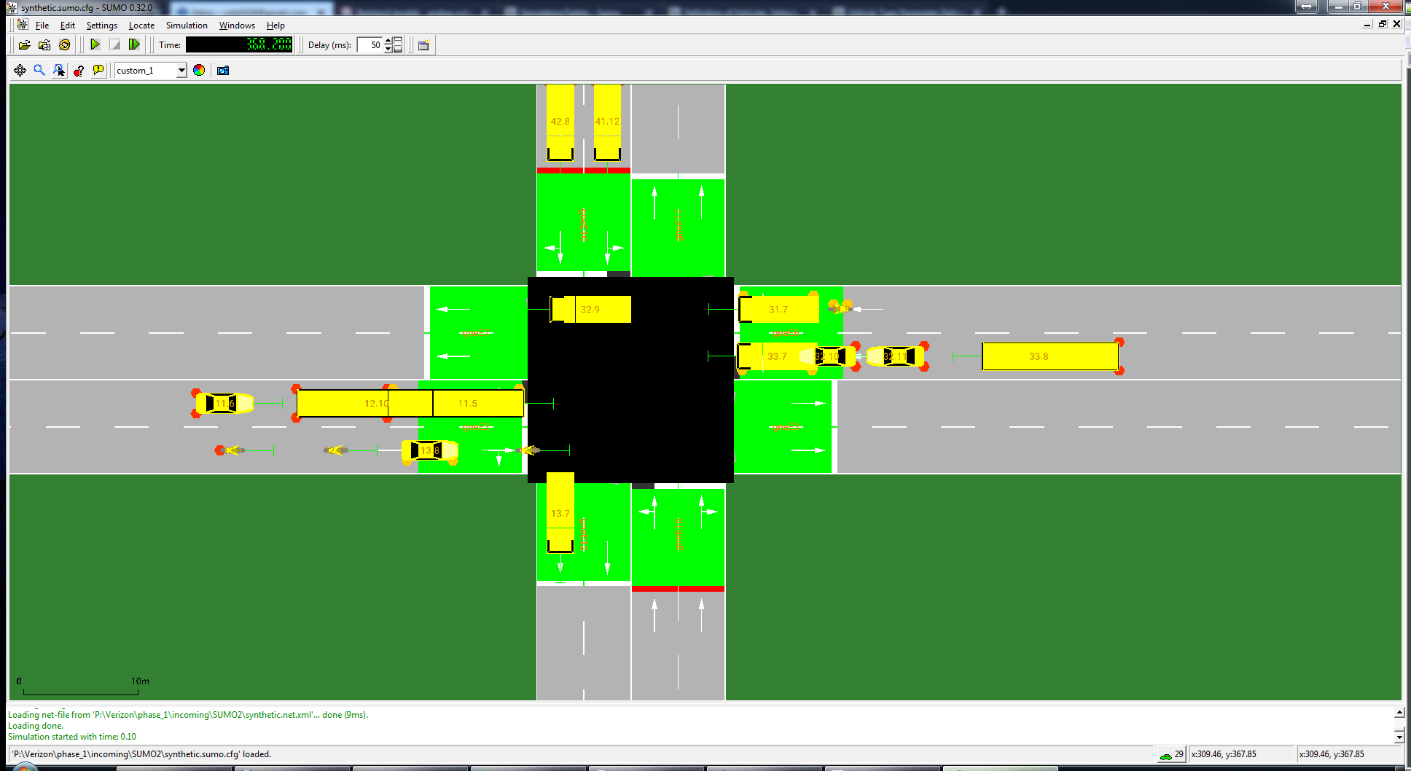Click the delay slider next to the spinner
Viewport: 1411px width, 771px height.
398,44
